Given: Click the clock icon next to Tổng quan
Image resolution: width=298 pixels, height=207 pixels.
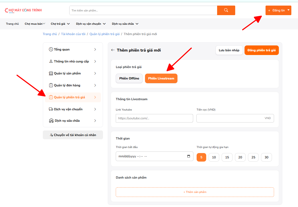Looking at the screenshot, I should point(51,49).
